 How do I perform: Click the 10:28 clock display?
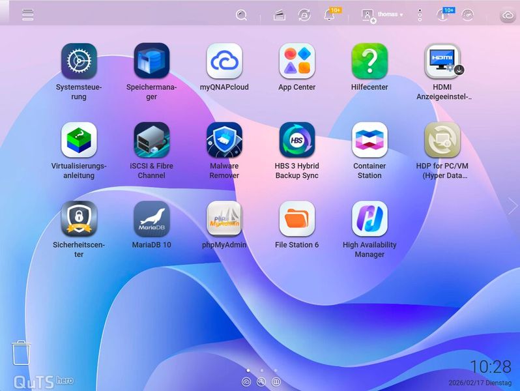tap(491, 367)
